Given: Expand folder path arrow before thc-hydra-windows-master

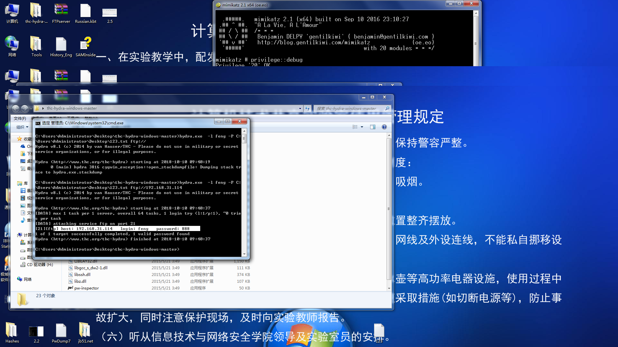Looking at the screenshot, I should 43,109.
